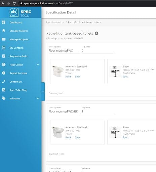Open Revit link for toilet 3461.001.020
Image resolution: width=156 pixels, height=172 pixels.
pyautogui.click(x=68, y=137)
